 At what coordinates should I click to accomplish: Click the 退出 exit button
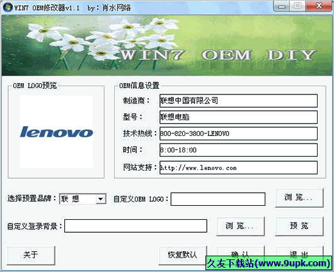(299, 252)
